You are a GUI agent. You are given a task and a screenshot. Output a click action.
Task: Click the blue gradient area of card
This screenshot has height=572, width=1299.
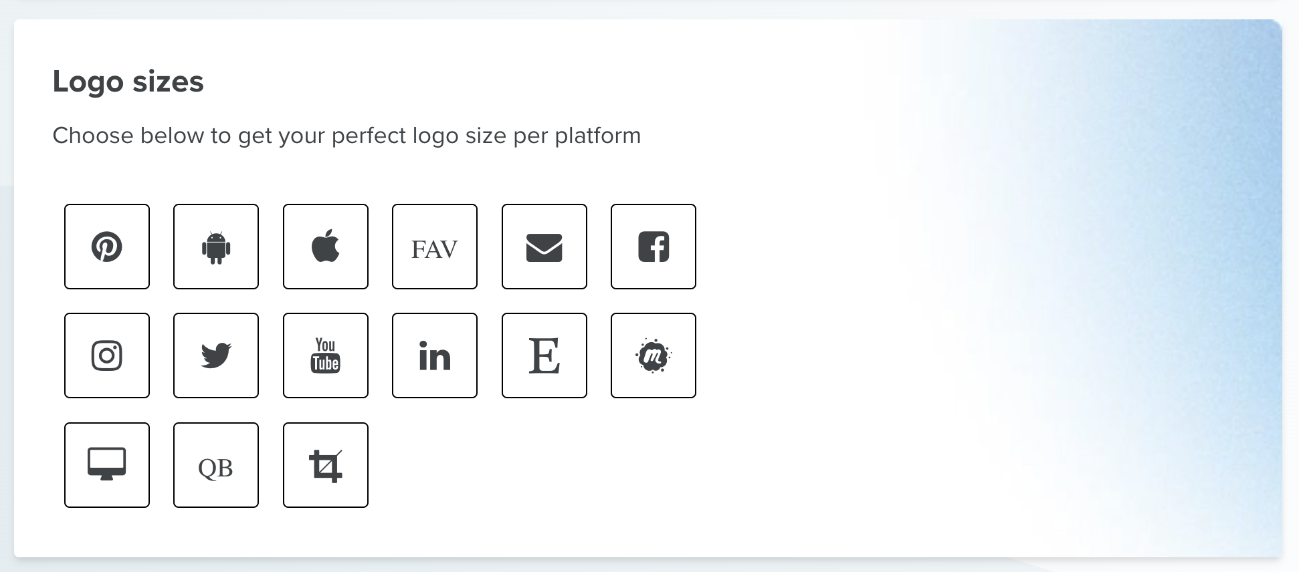point(1137,287)
